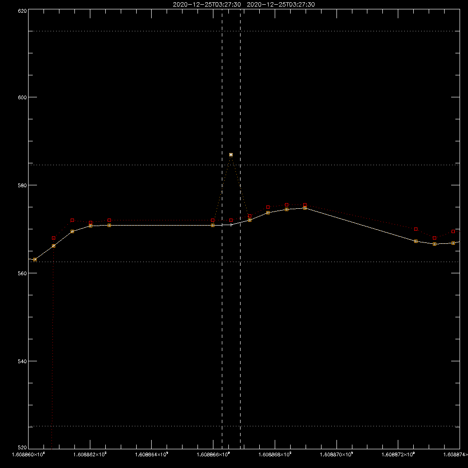The image size is (468, 468).
Task: Select the 520 y-axis label
Action: tap(23, 448)
